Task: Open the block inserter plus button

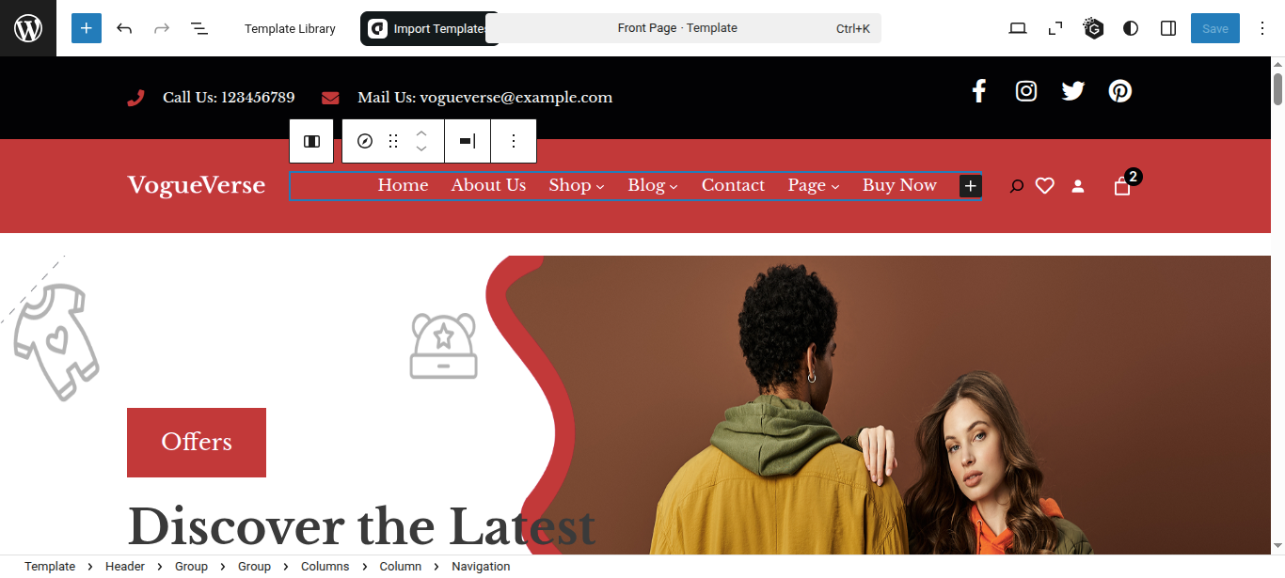Action: point(86,28)
